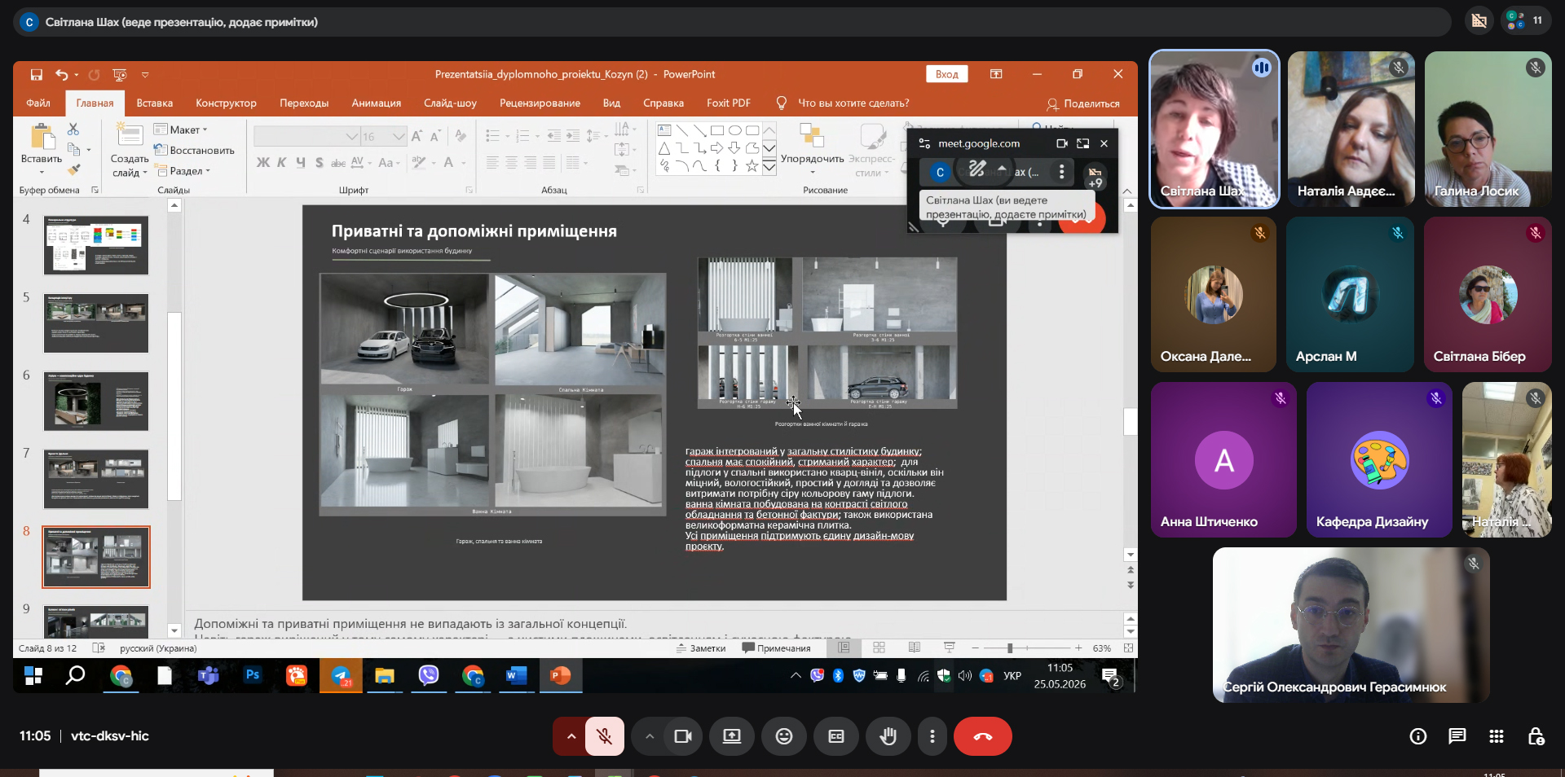Image resolution: width=1565 pixels, height=777 pixels.
Task: Open the Переходы ribbon tab
Action: coord(304,103)
